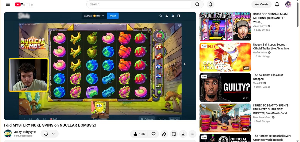
Task: Click the JuicyFruityyy name under Miami Millions video
Action: [260, 26]
